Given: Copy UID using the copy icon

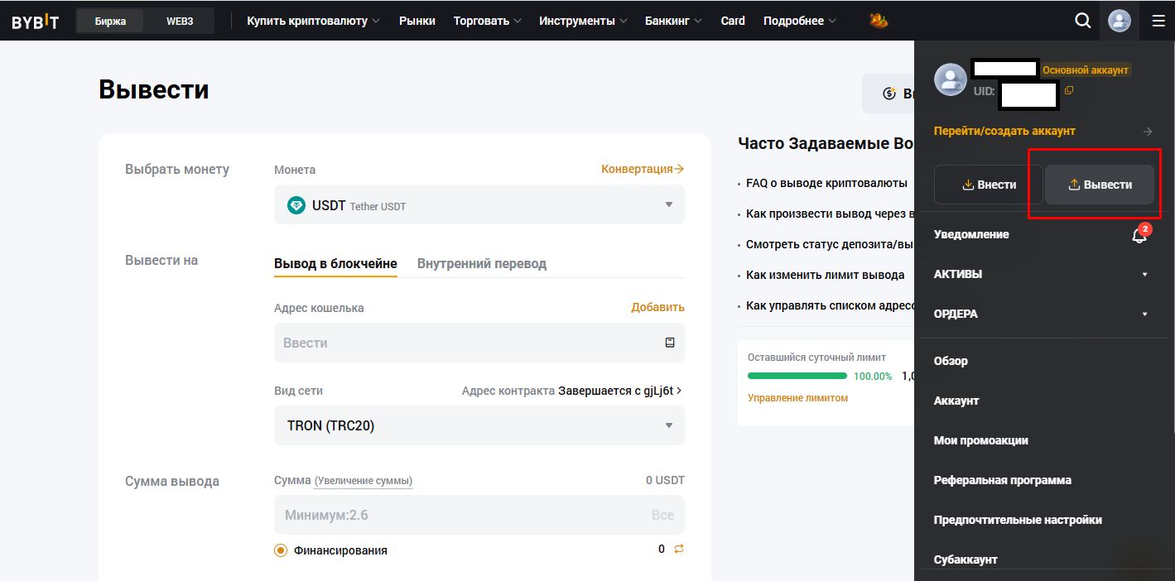Looking at the screenshot, I should [1068, 90].
